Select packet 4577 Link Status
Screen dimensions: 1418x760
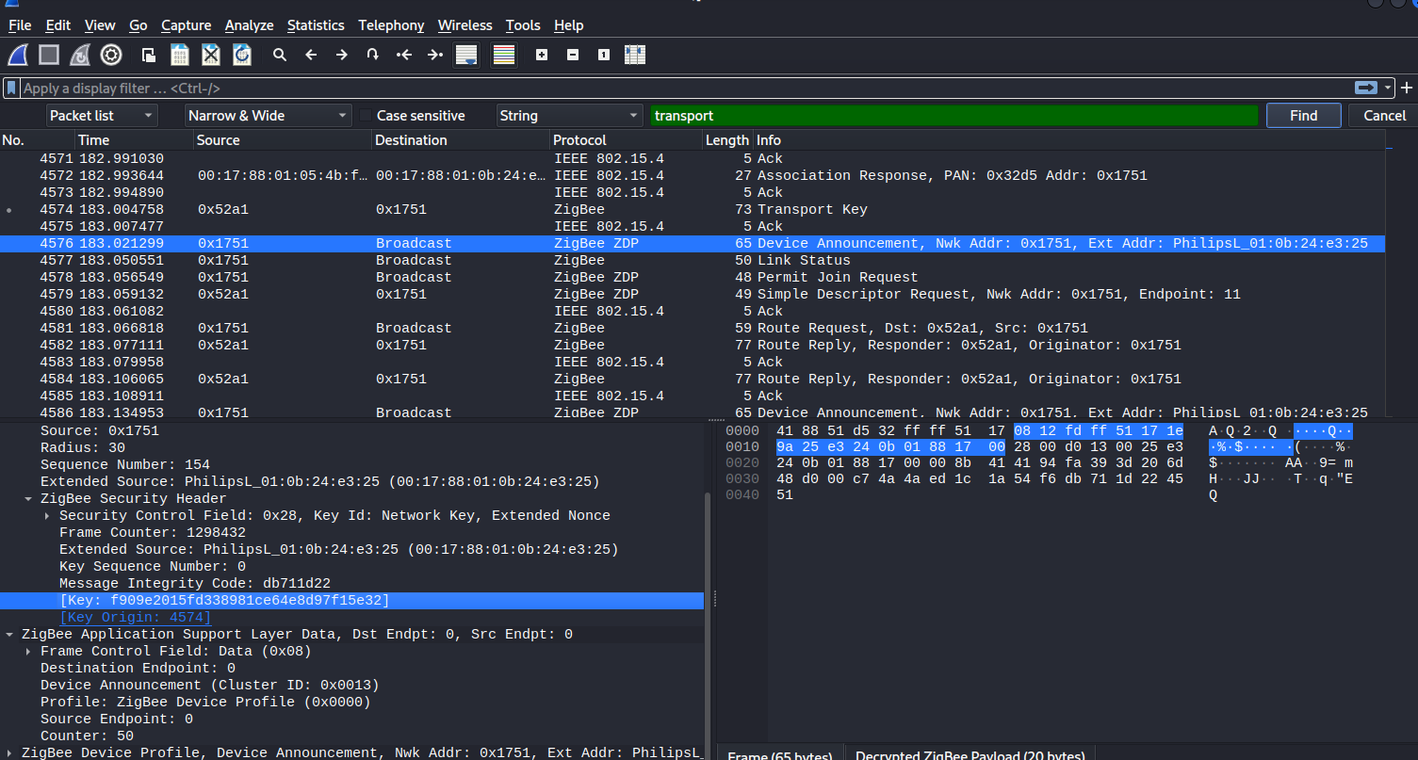click(693, 260)
